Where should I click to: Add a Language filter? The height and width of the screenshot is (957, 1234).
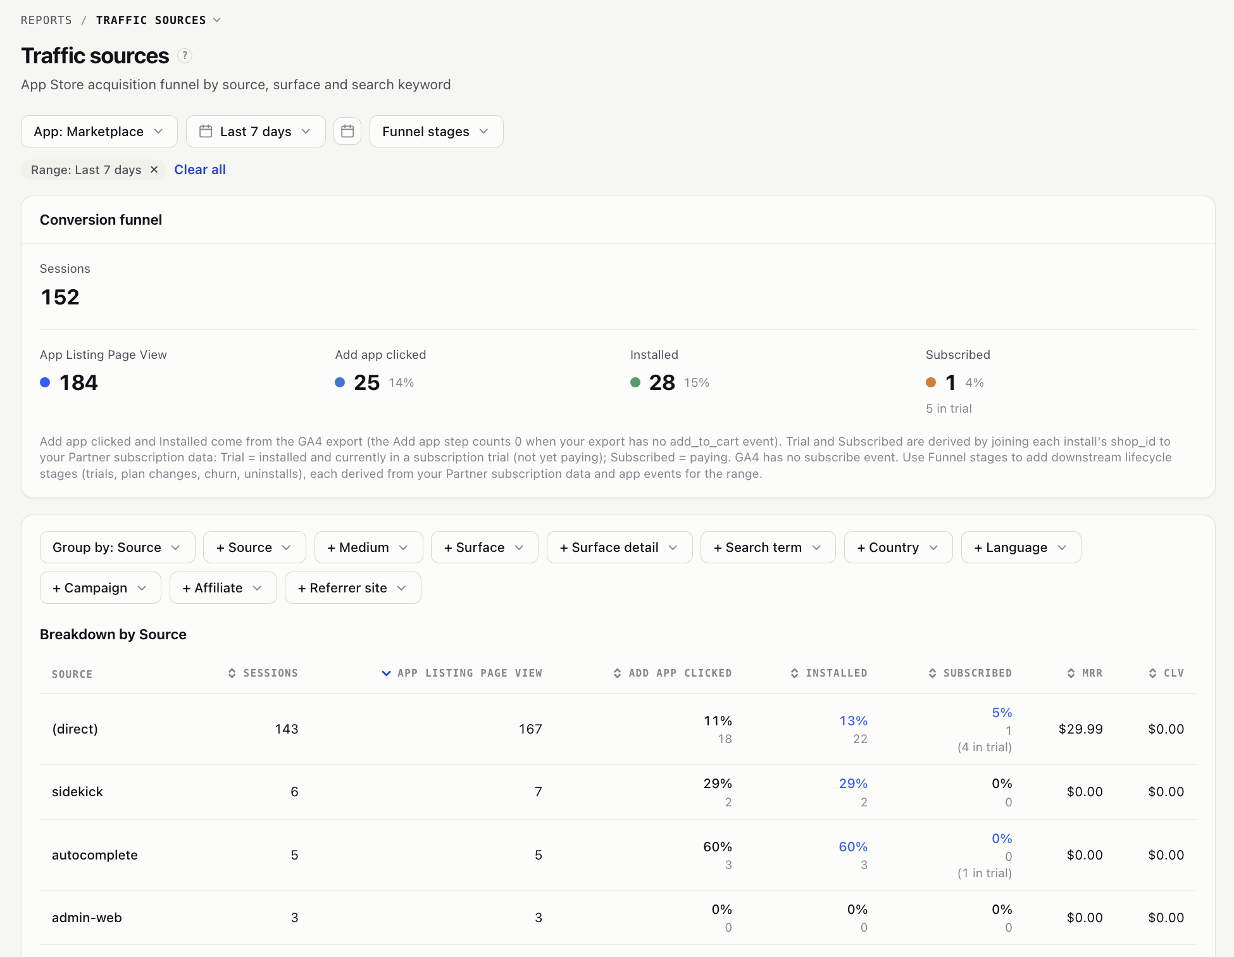(x=1021, y=547)
